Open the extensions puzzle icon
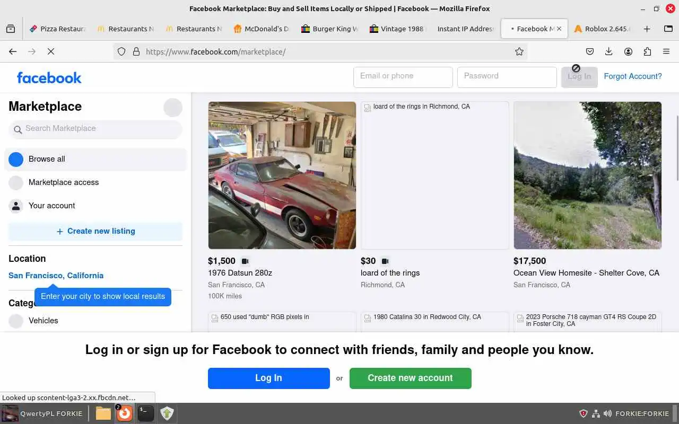This screenshot has height=424, width=679. click(647, 51)
